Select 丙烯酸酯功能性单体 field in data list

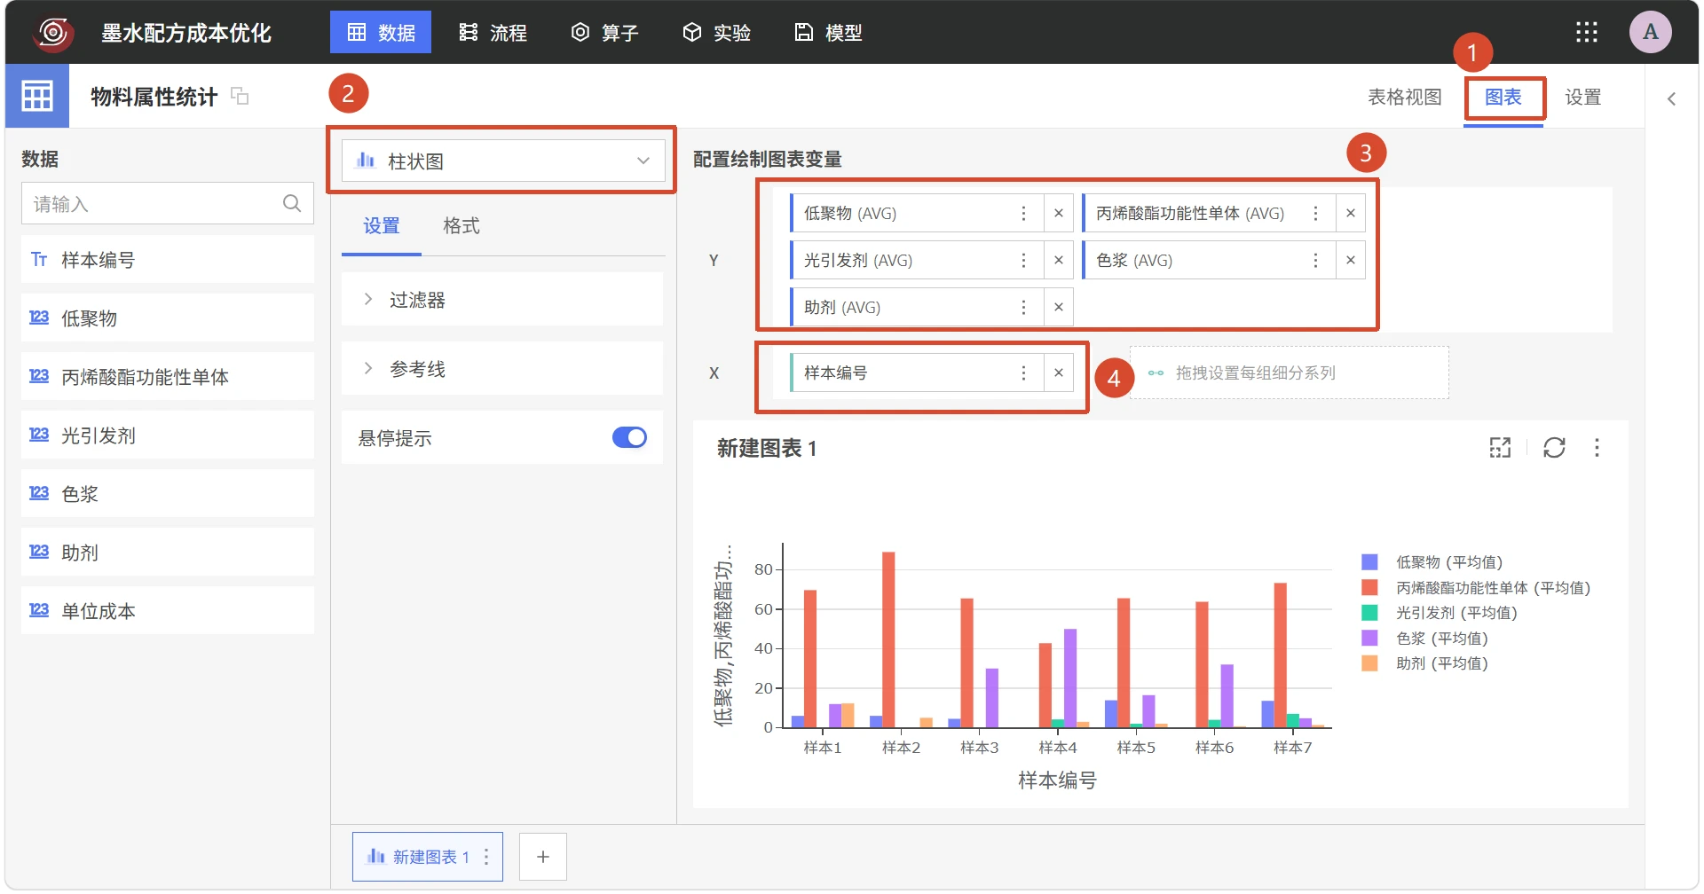point(168,377)
